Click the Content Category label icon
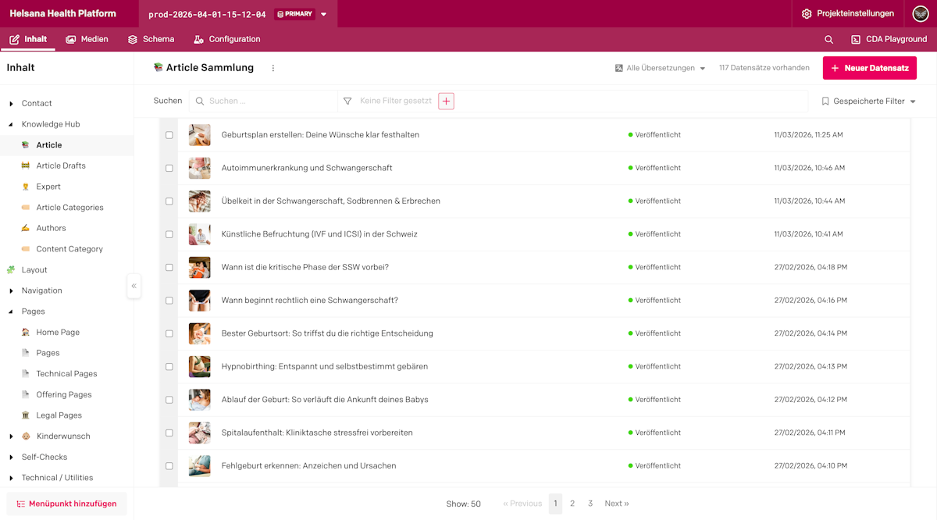This screenshot has width=937, height=520. (x=26, y=249)
